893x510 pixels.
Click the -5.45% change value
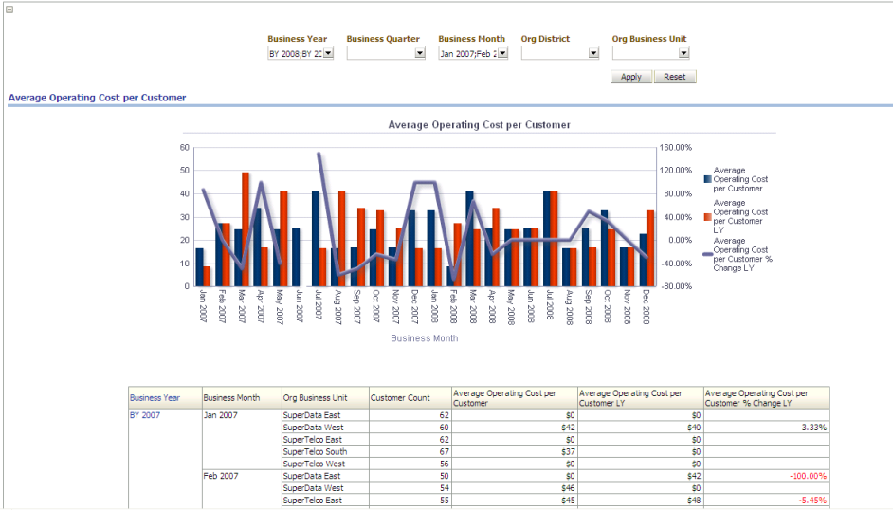[812, 501]
